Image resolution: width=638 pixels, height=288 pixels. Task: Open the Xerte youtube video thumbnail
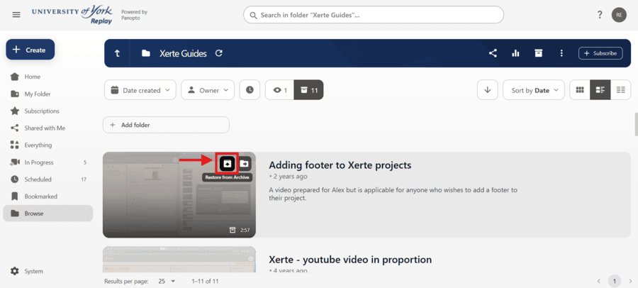179,259
